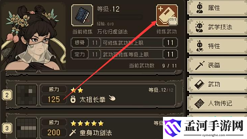The image size is (247, 139).
Task: Open the 装备 equipment tab
Action: pyautogui.click(x=217, y=65)
